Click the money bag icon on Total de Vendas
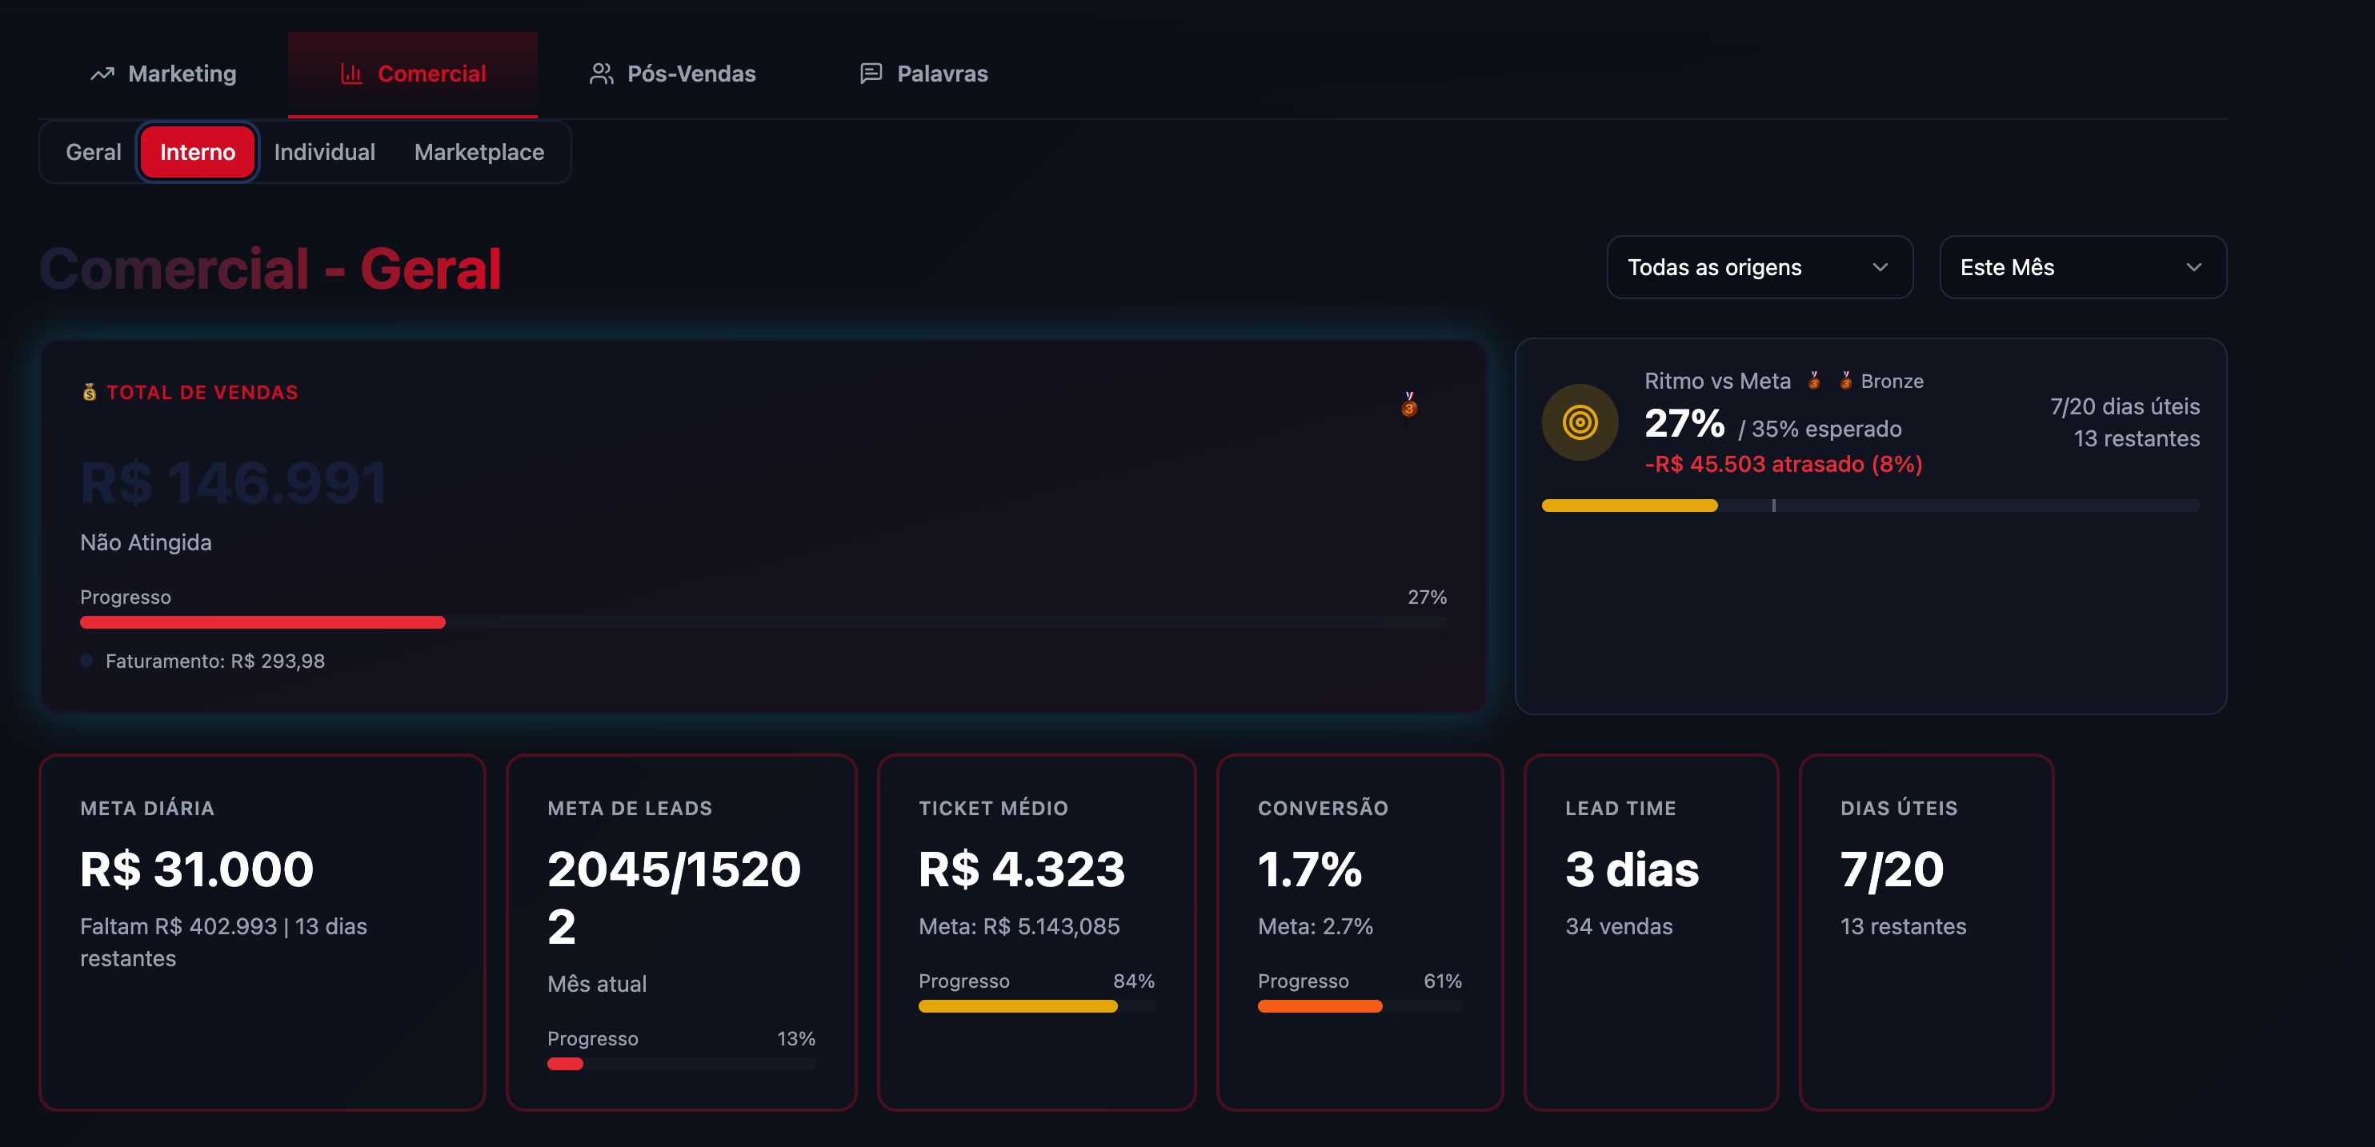The width and height of the screenshot is (2375, 1147). [89, 392]
